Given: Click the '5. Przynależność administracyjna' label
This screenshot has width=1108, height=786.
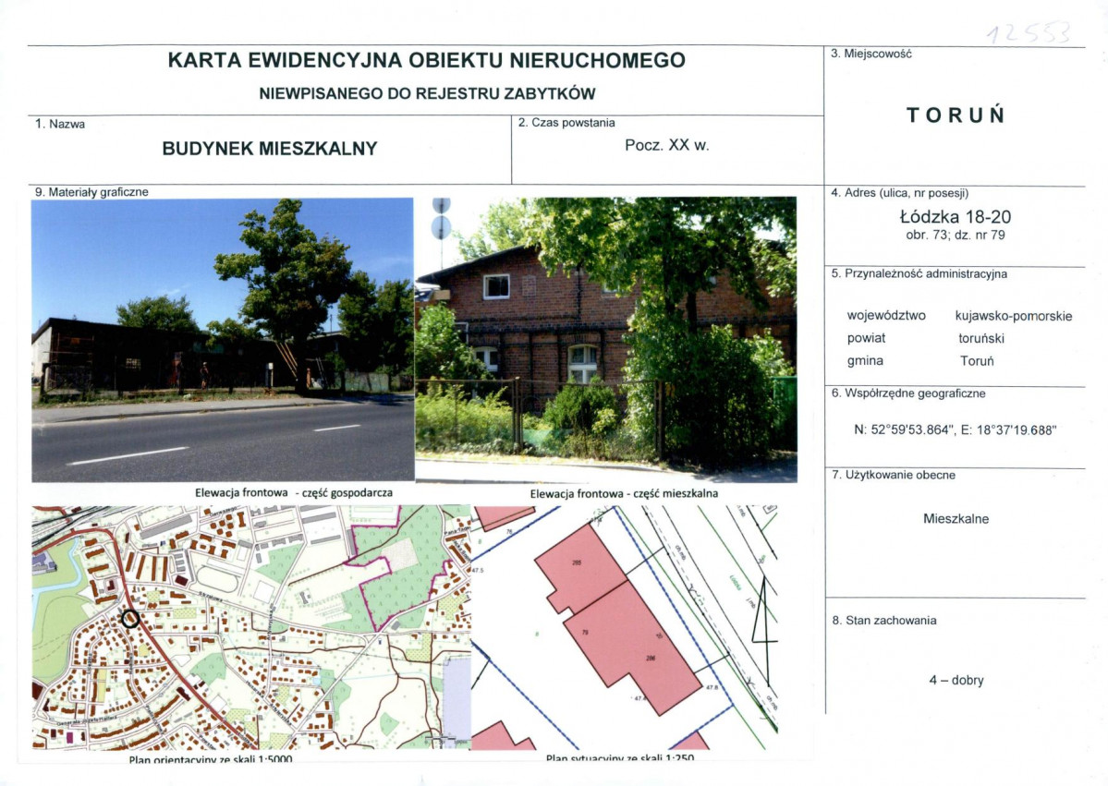Looking at the screenshot, I should point(919,274).
